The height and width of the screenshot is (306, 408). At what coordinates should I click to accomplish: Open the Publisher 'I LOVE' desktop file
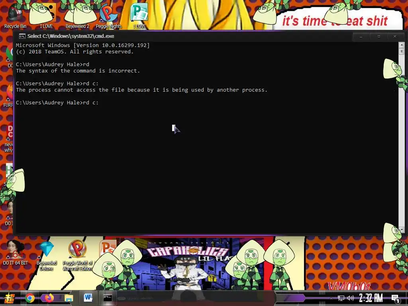coord(139,16)
